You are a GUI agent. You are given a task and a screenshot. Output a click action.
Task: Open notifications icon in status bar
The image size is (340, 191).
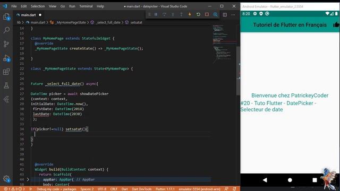(234, 189)
